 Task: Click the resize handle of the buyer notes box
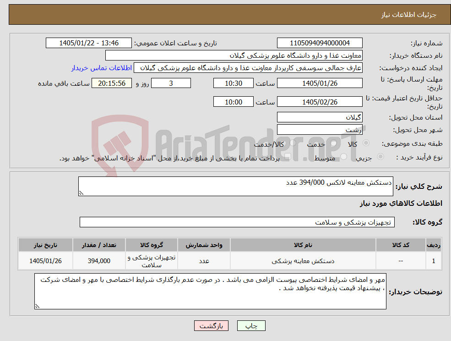point(37,307)
